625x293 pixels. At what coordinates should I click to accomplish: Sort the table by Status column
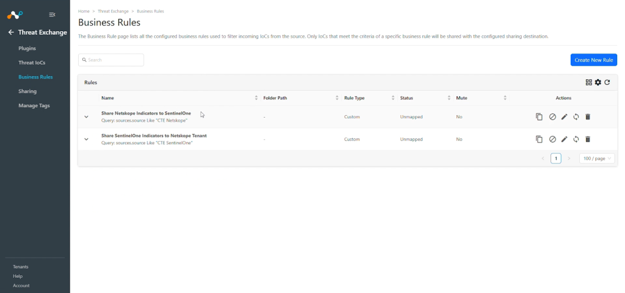[x=449, y=98]
